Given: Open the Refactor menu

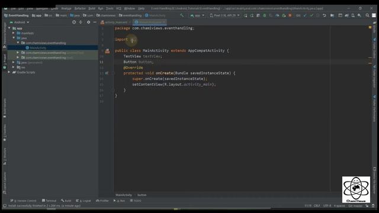Looking at the screenshot, I should (x=80, y=8).
